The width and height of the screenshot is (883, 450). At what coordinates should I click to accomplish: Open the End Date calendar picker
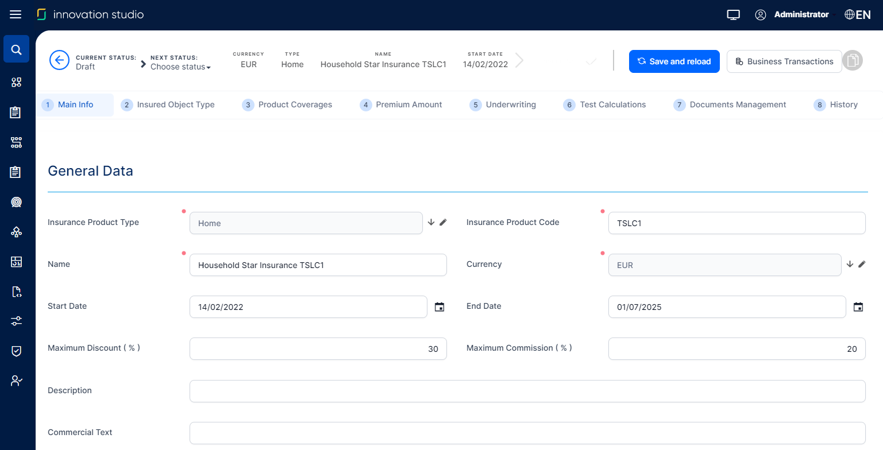858,307
